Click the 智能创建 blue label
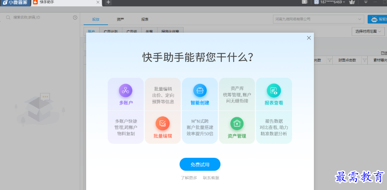Image resolution: width=387 pixels, height=190 pixels. click(x=200, y=103)
